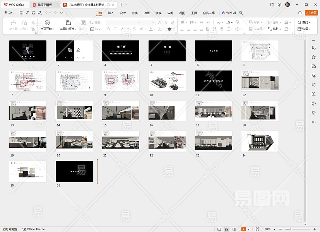This screenshot has width=320, height=232.
Task: Select slide 26 THANKS thumbnail
Action: [x=74, y=171]
